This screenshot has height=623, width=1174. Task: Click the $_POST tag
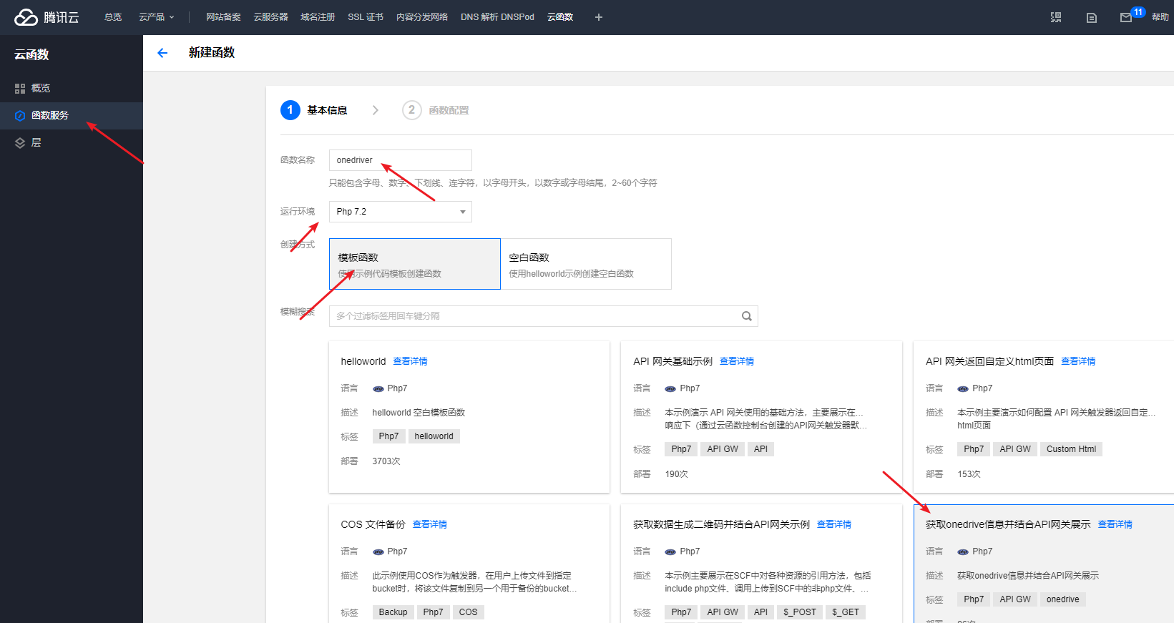(799, 612)
